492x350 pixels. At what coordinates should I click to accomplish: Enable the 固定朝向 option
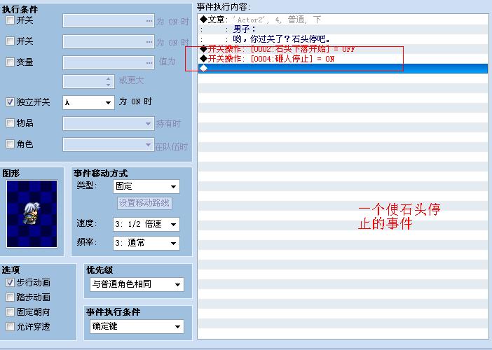coord(10,311)
